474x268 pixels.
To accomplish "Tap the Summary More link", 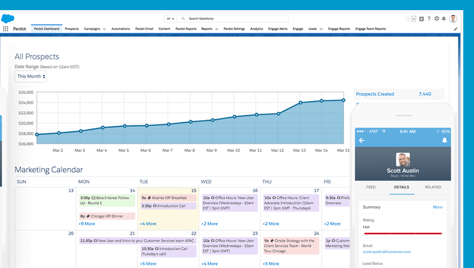I will point(437,207).
